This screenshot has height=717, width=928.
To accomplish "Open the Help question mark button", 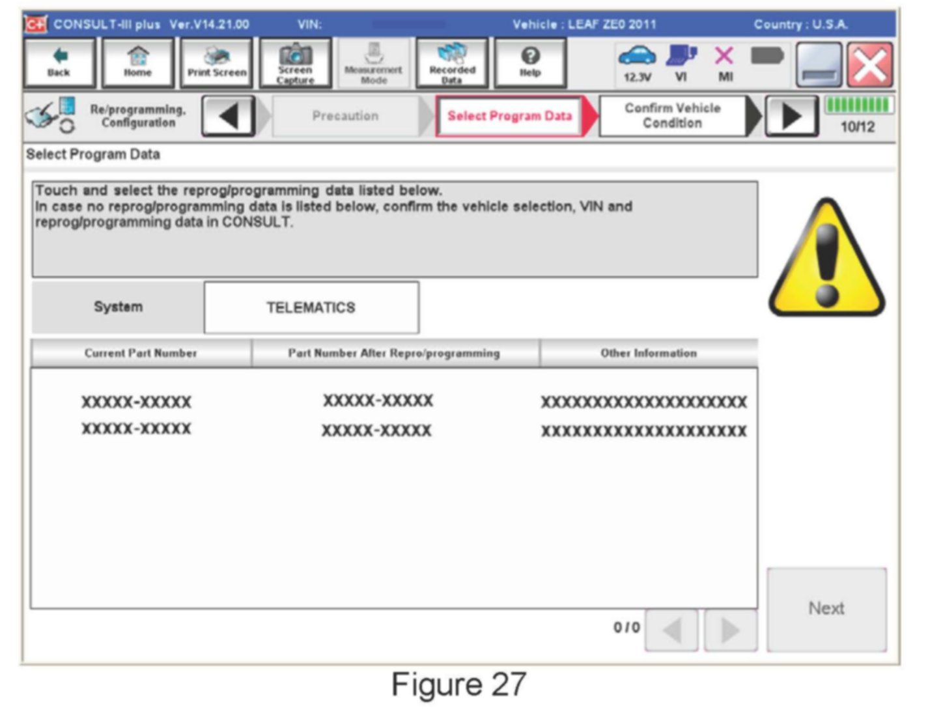I will (530, 63).
